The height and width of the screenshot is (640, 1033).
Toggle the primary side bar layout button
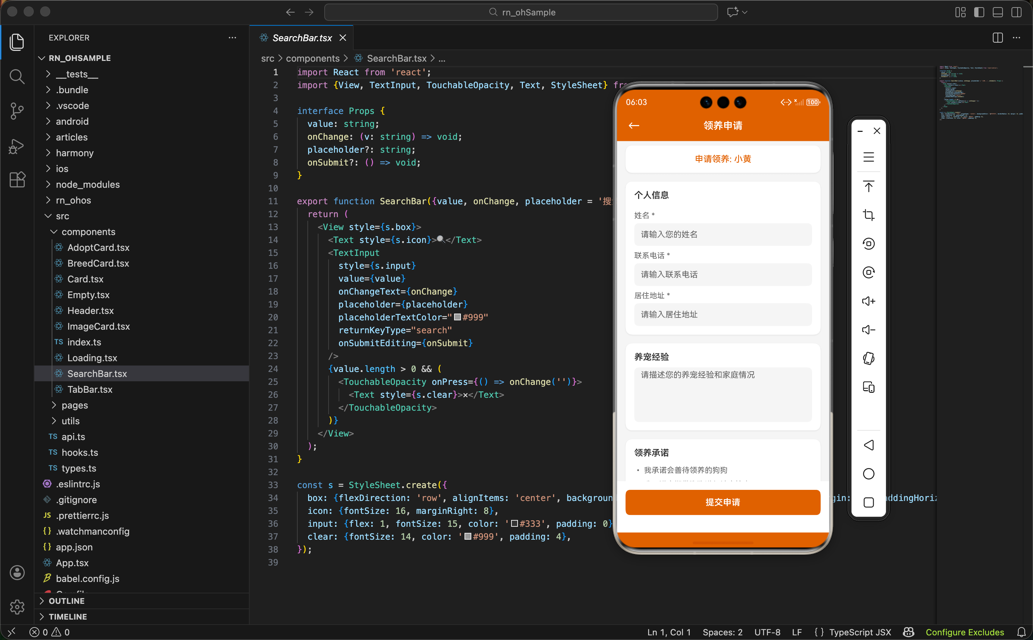coord(979,12)
